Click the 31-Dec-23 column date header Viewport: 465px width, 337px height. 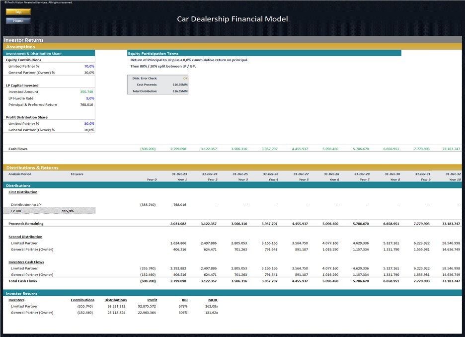click(179, 174)
